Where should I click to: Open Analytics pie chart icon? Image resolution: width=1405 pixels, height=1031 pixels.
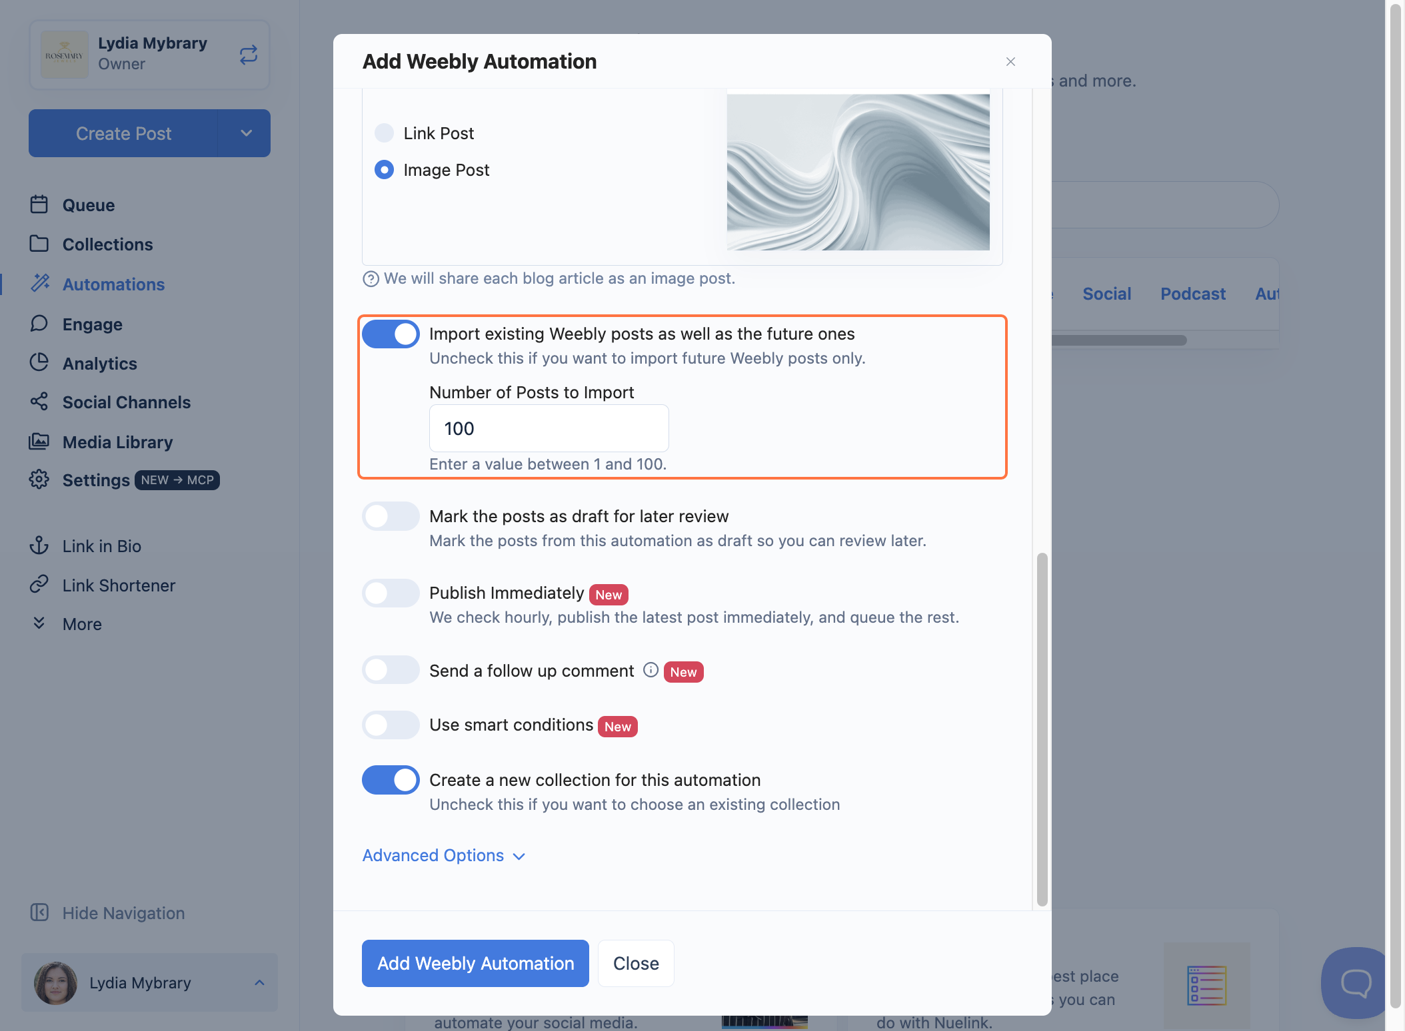click(39, 362)
